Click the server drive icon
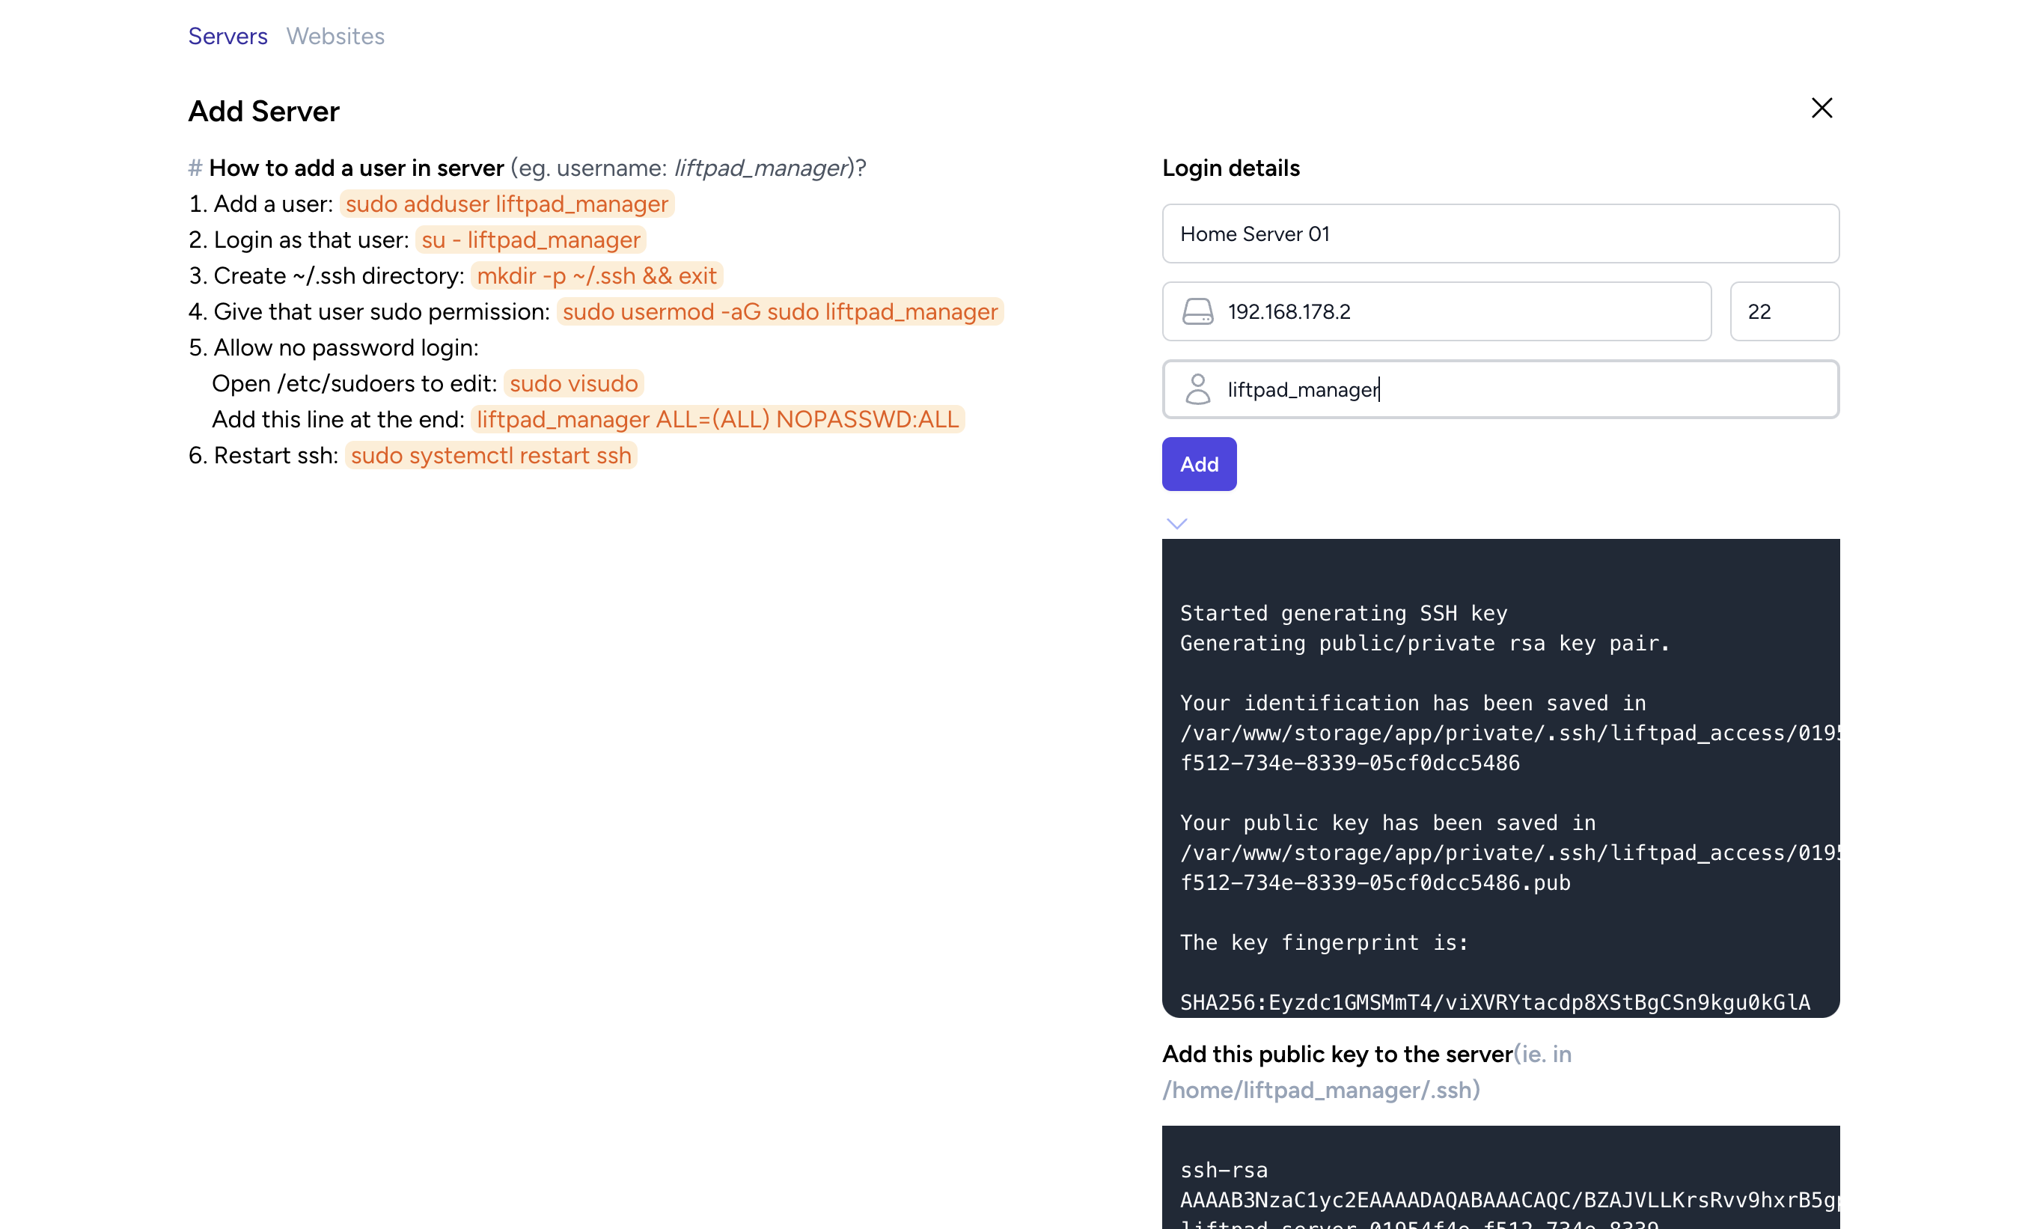Viewport: 2043px width, 1229px height. tap(1197, 311)
